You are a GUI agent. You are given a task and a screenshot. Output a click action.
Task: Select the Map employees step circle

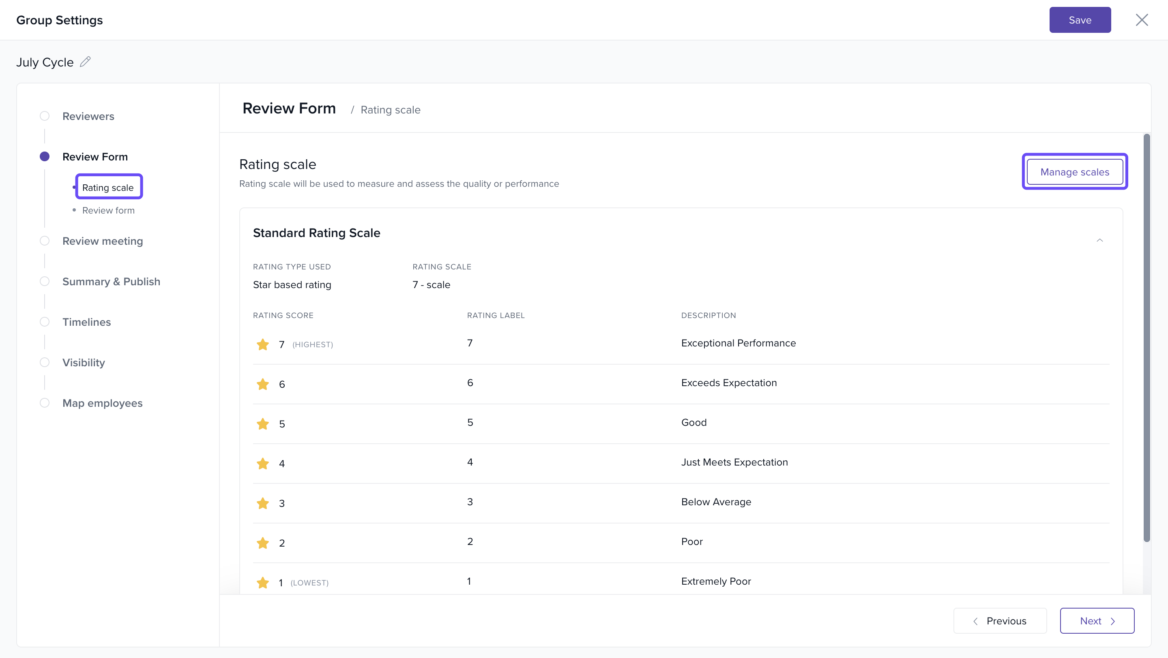click(45, 403)
